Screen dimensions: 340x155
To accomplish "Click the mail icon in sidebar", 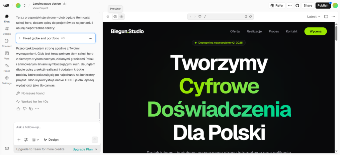I will click(x=7, y=148).
